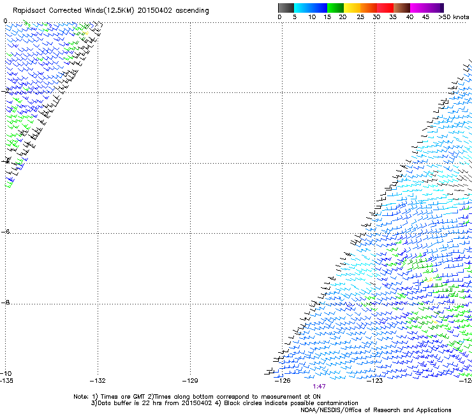Click the word 'ascending' in title

tap(192, 11)
